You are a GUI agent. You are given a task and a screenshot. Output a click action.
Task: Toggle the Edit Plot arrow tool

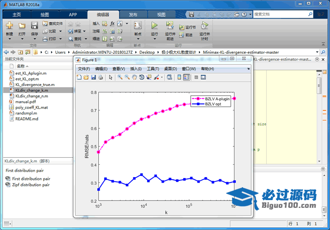point(111,77)
